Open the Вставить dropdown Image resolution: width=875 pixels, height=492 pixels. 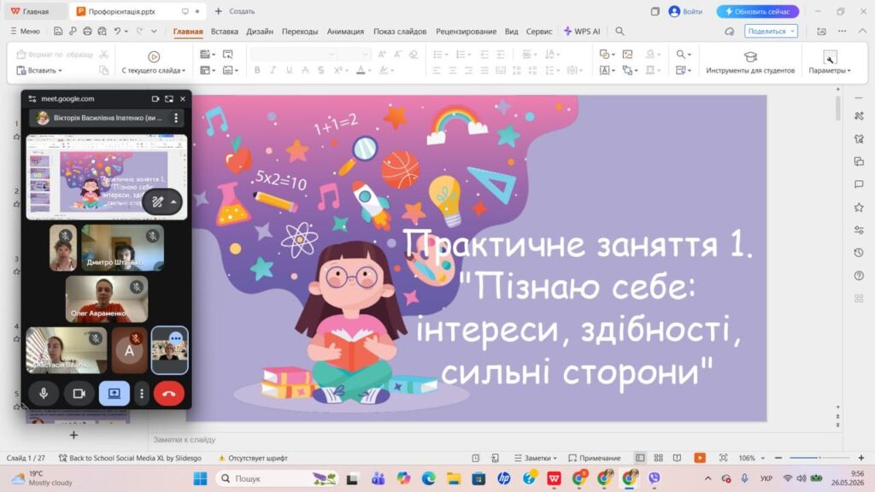coord(39,70)
